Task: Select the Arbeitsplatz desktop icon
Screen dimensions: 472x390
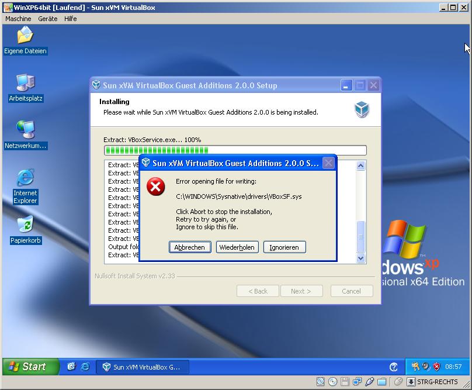Action: click(26, 88)
